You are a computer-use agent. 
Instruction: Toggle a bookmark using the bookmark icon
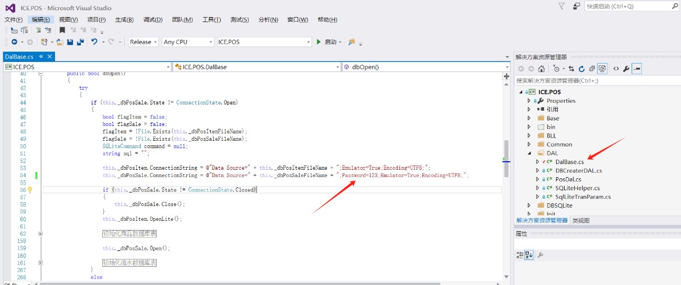click(x=62, y=30)
